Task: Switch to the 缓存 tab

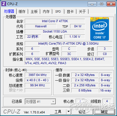Action: click(x=22, y=12)
